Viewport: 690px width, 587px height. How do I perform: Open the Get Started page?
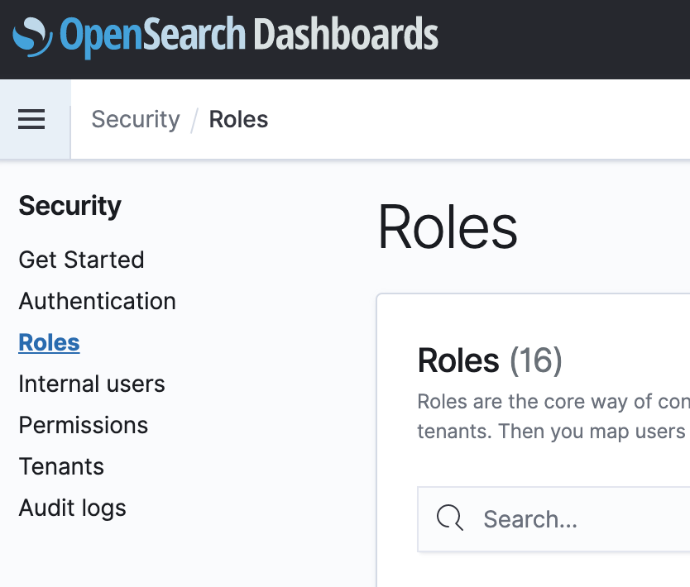[81, 260]
